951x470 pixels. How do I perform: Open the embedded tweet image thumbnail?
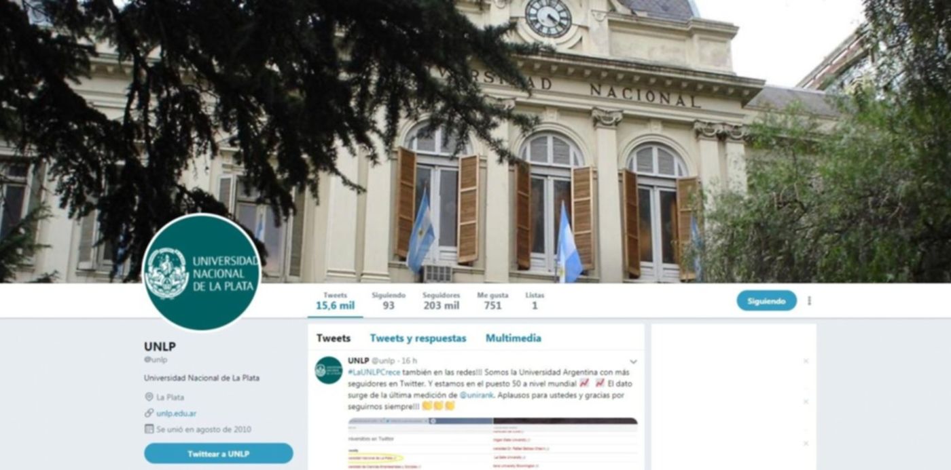[492, 444]
